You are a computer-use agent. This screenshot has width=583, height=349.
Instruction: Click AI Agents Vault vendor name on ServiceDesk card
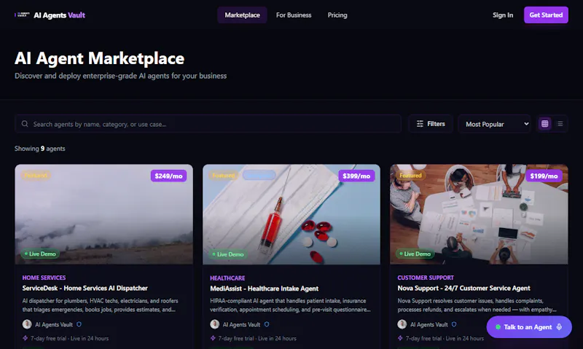(x=54, y=324)
